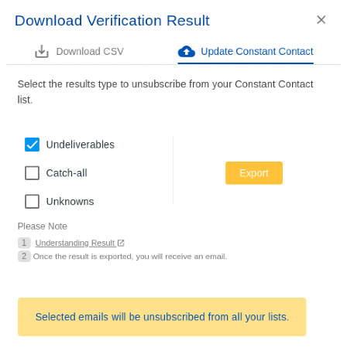Viewport: 347px width, 361px height.
Task: Select the Update Constant Contact tab label
Action: (x=257, y=51)
